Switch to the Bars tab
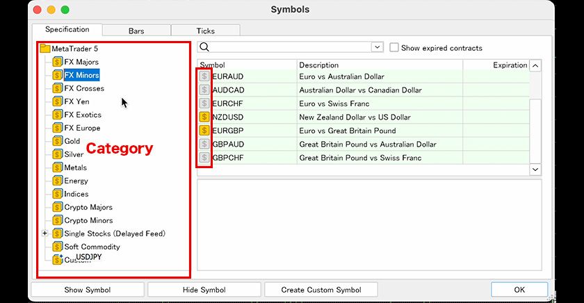The width and height of the screenshot is (584, 303). click(x=136, y=31)
